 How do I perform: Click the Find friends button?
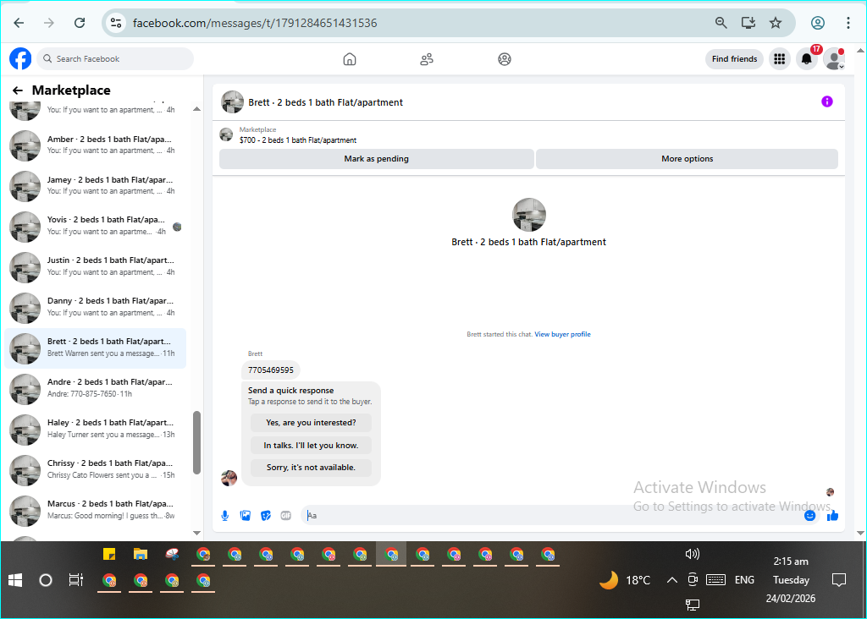tap(734, 59)
